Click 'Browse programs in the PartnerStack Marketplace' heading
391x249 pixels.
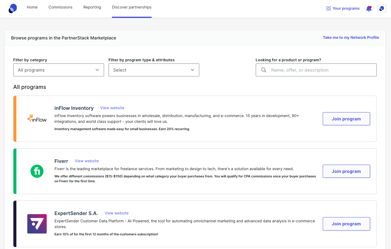tap(64, 38)
